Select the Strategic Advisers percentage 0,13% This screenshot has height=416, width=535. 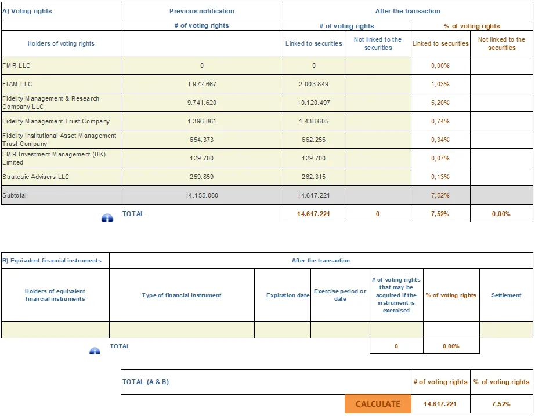tap(440, 177)
